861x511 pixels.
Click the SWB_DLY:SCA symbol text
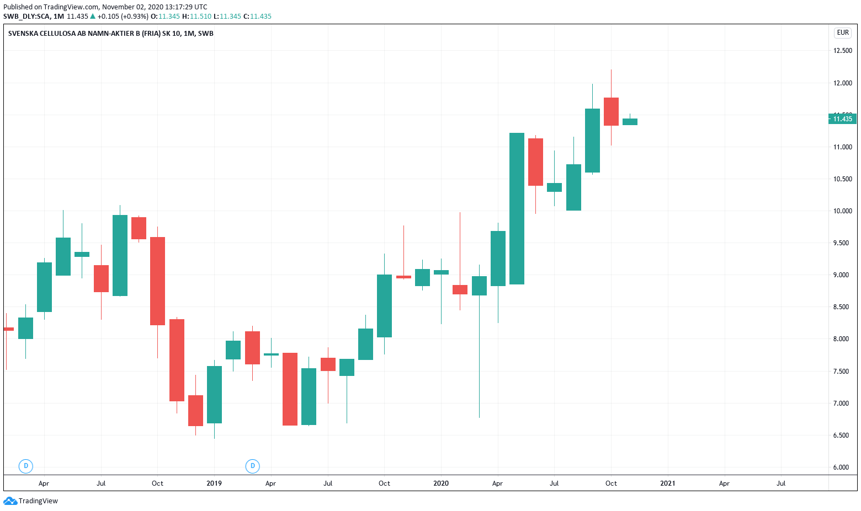click(26, 17)
